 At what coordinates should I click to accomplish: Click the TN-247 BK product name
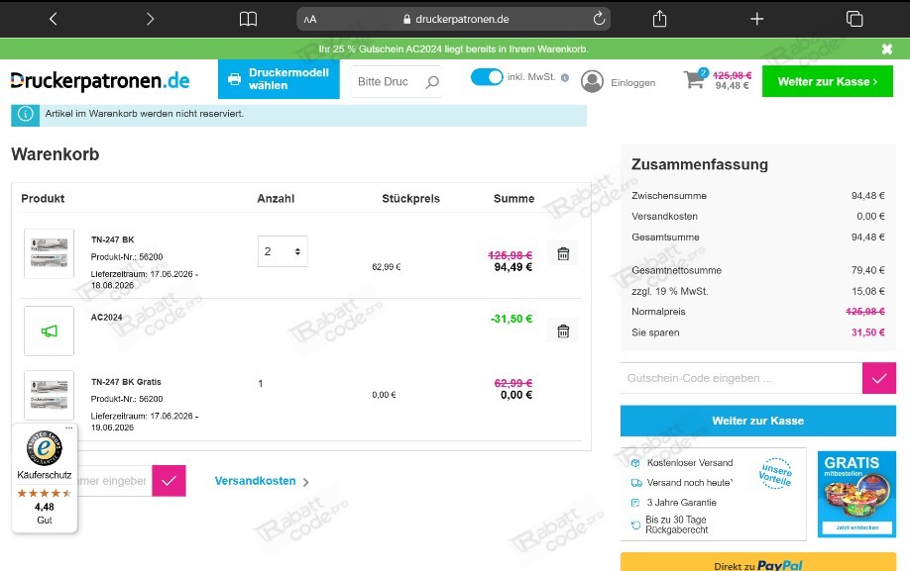click(113, 239)
